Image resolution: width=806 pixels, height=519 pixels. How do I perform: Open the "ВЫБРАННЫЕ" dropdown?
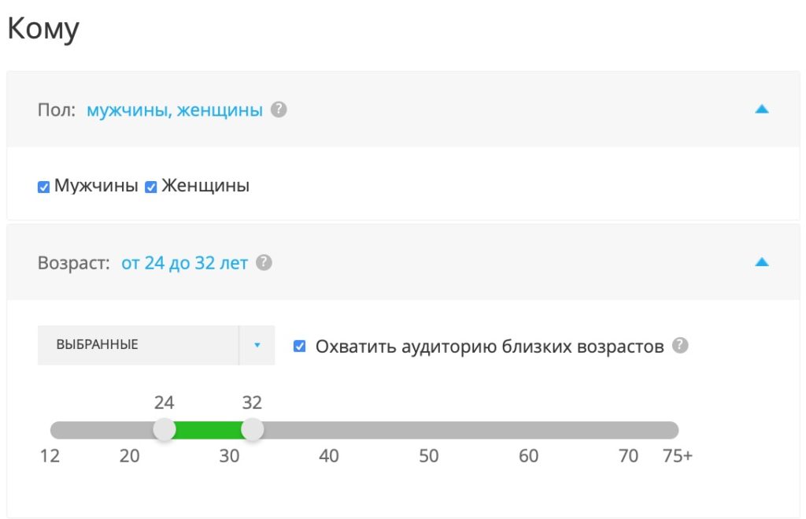point(142,345)
